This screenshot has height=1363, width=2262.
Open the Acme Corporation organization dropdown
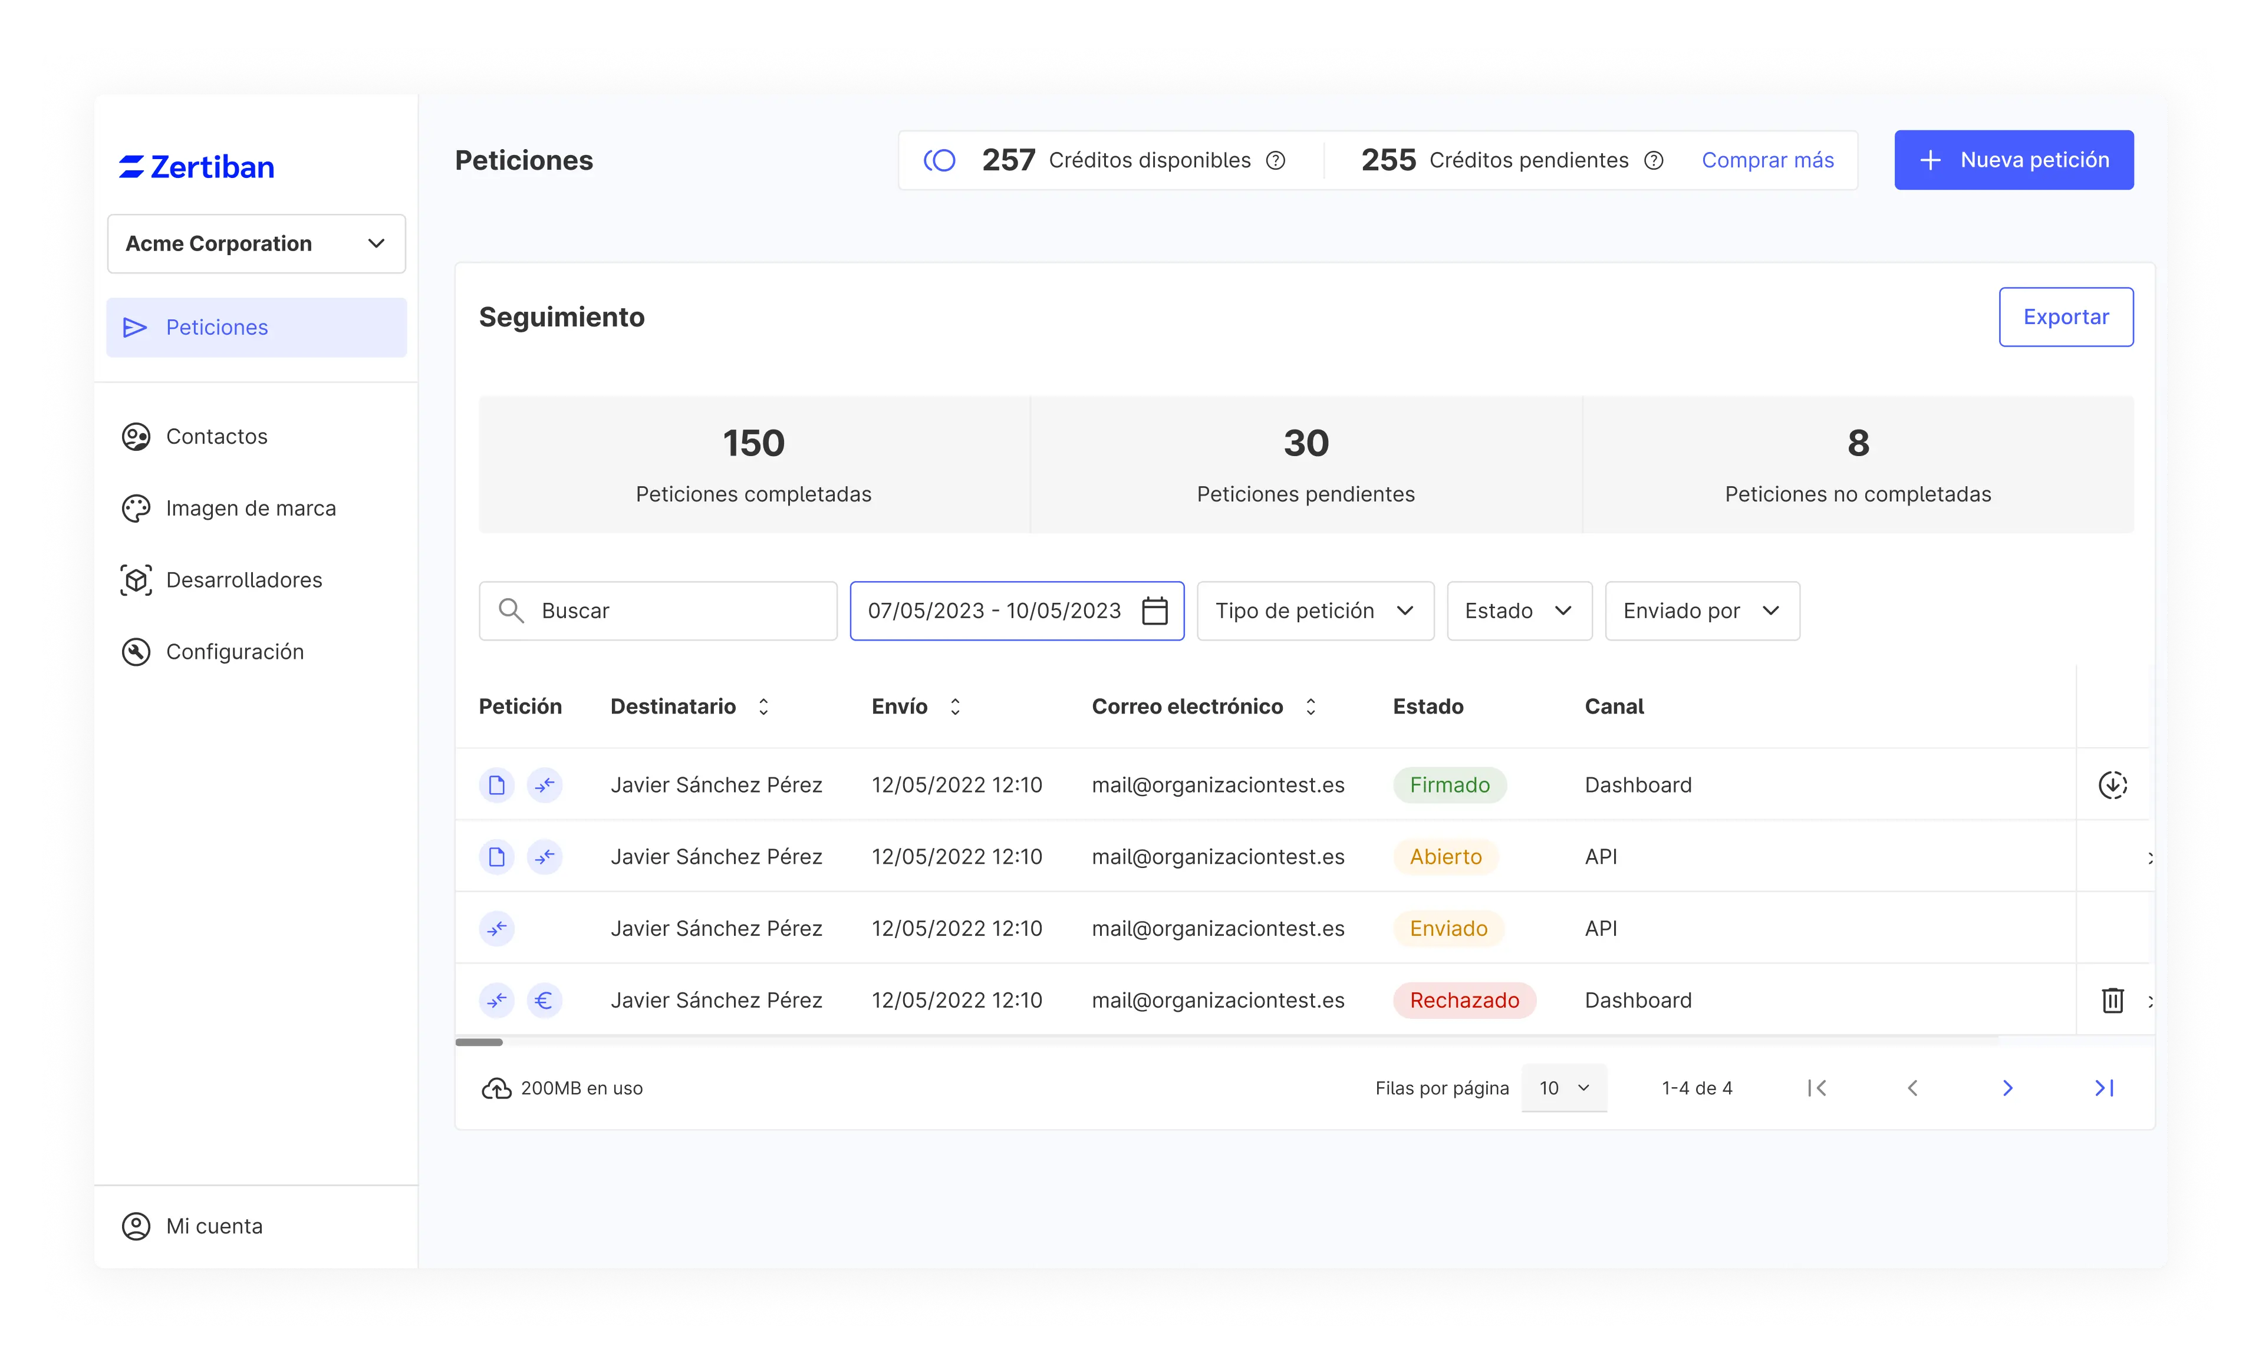[256, 243]
